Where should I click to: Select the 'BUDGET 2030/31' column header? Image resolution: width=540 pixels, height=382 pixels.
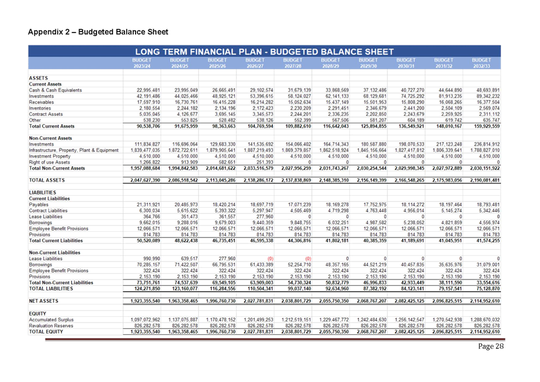[406, 63]
